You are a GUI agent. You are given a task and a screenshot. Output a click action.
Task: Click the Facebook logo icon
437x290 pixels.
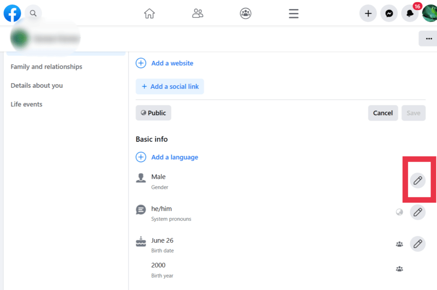click(12, 13)
